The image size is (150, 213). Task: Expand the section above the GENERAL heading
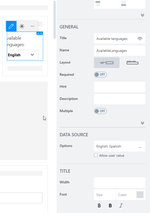pos(142,15)
